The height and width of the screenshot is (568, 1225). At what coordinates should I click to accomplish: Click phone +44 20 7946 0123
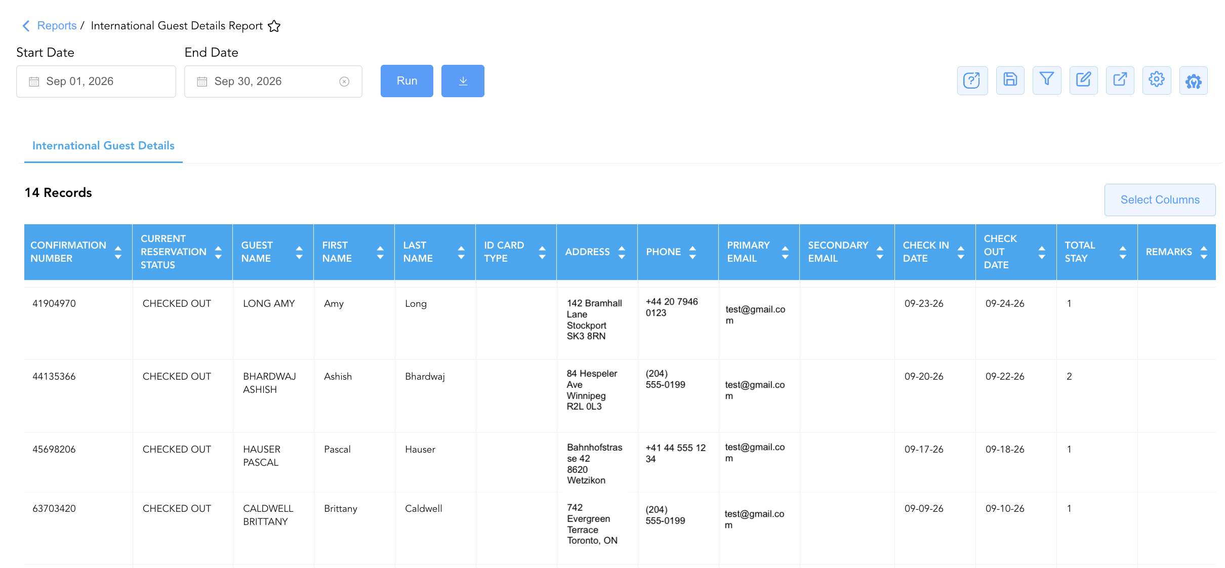(x=672, y=307)
